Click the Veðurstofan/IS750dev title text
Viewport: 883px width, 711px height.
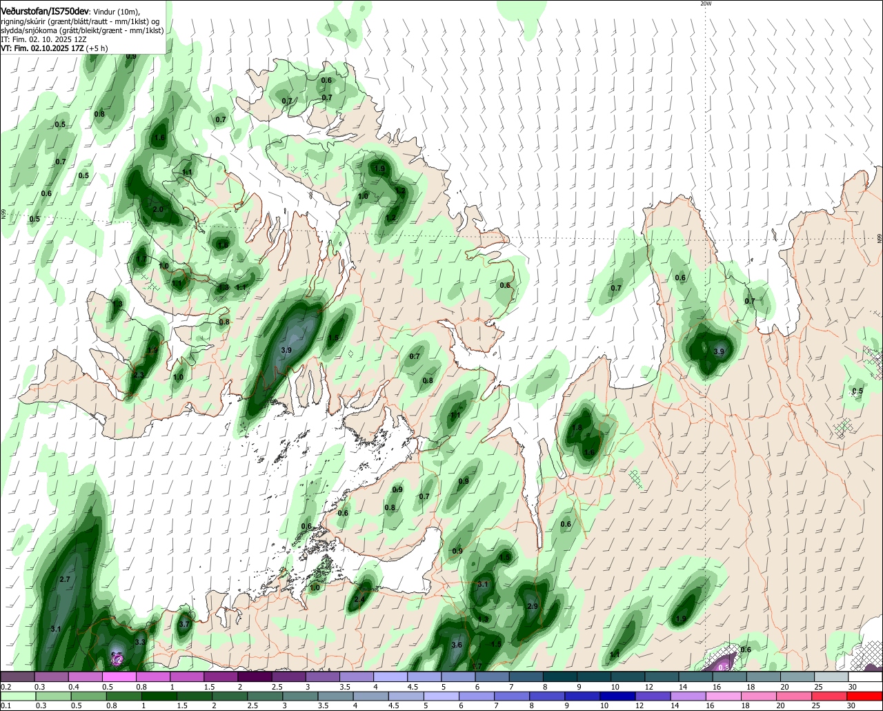[x=46, y=12]
